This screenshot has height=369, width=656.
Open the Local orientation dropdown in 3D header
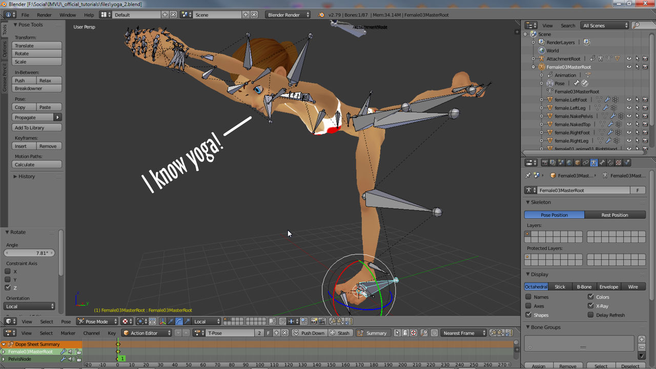(x=207, y=321)
